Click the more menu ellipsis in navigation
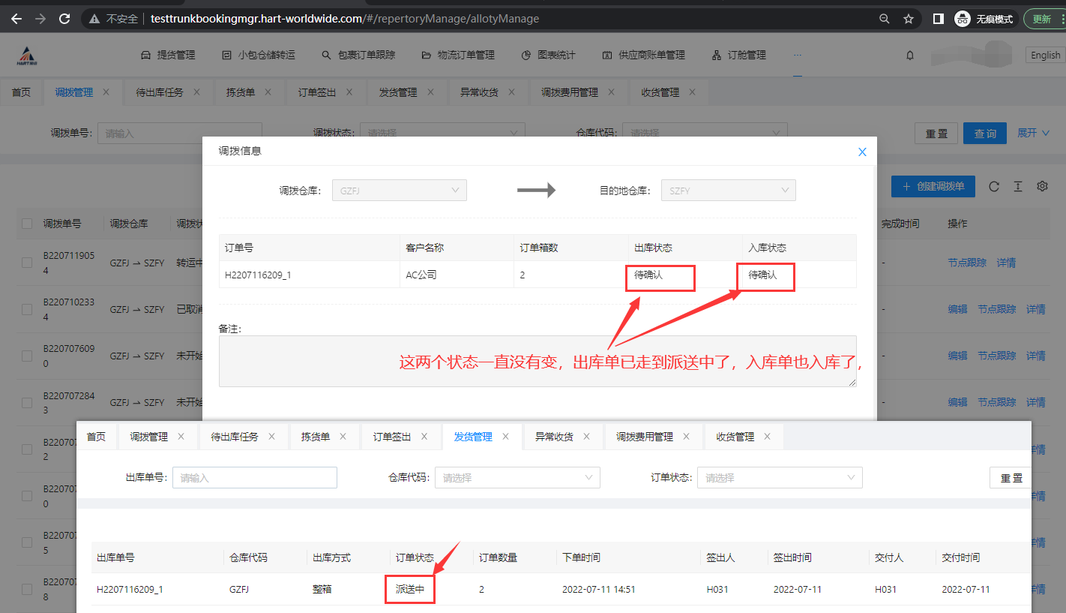This screenshot has height=613, width=1066. point(797,55)
